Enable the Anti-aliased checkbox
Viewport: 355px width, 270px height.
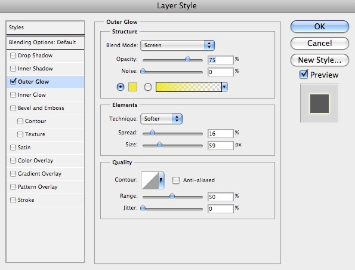[x=176, y=180]
